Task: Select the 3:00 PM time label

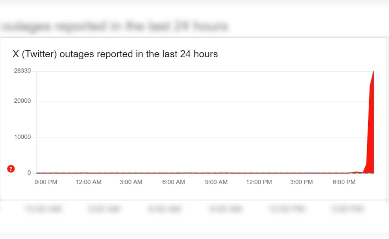Action: 301,182
